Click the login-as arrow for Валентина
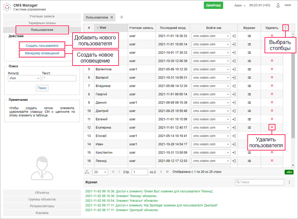This screenshot has height=219, width=298. pos(234,69)
